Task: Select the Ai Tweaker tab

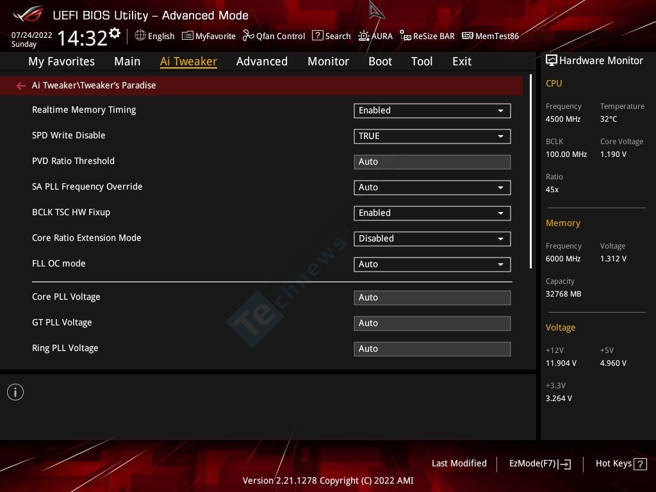Action: [189, 61]
